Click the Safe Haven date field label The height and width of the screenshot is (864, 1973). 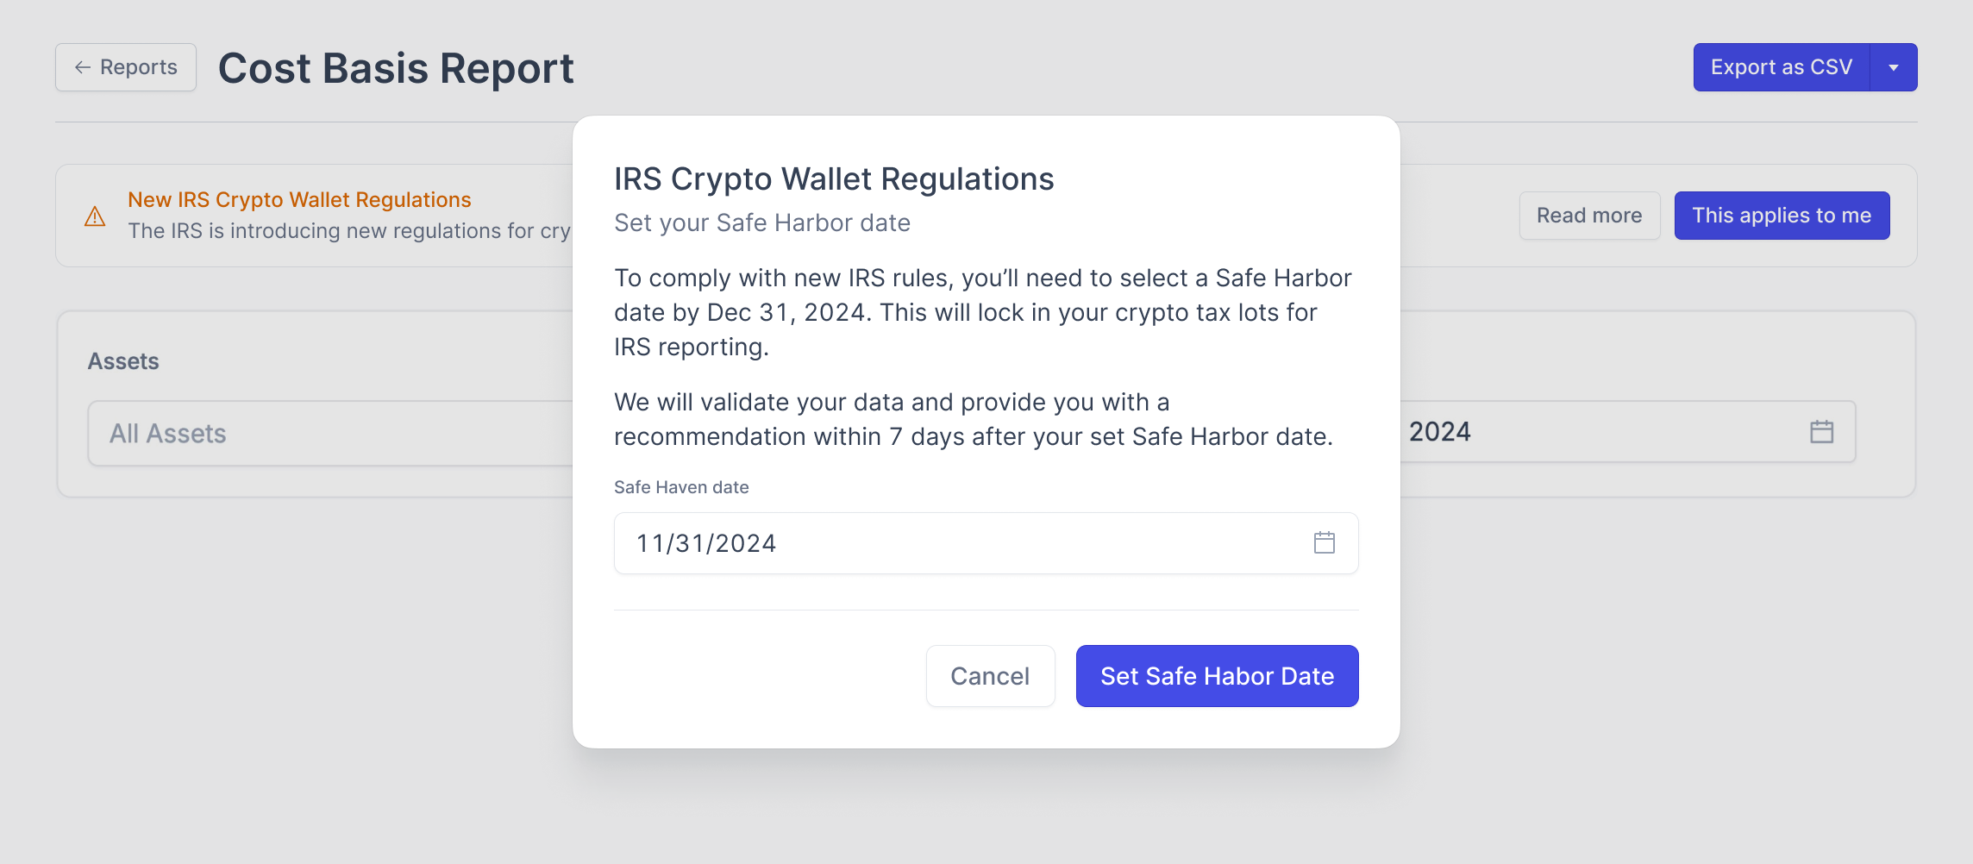click(x=680, y=487)
